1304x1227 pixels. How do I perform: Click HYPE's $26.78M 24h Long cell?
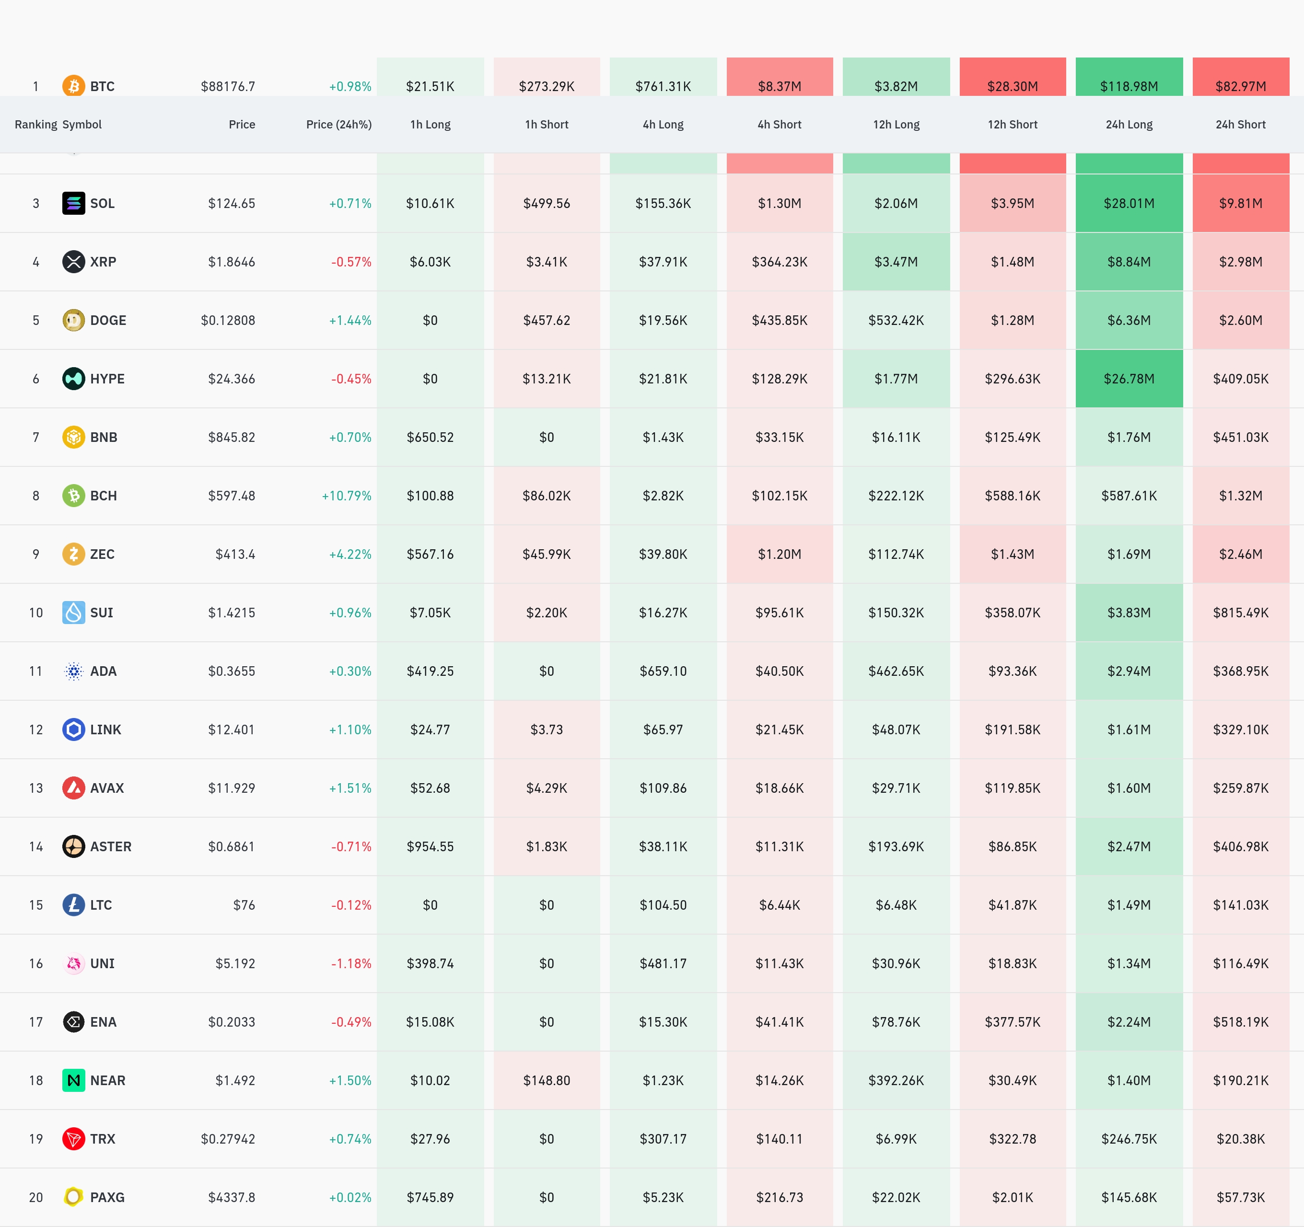click(1129, 378)
